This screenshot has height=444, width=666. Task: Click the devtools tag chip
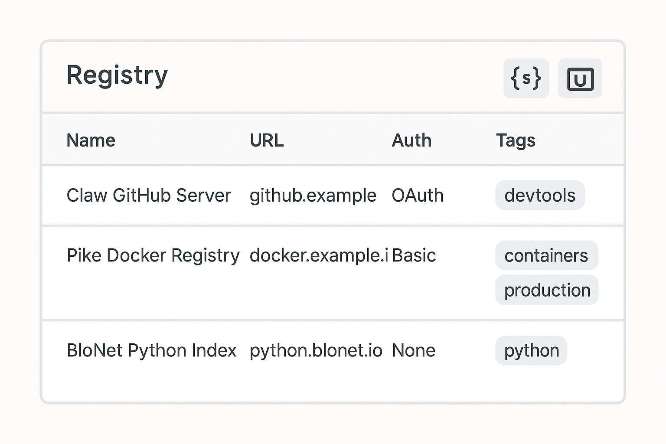pyautogui.click(x=540, y=196)
